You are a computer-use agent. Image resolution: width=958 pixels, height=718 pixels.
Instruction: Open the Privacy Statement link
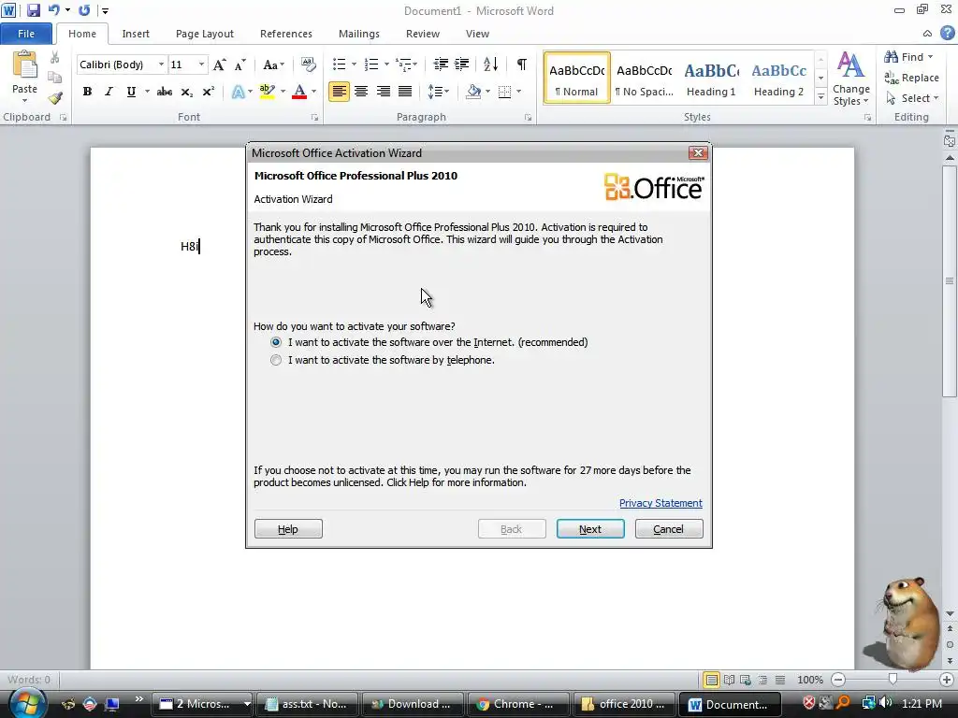660,503
